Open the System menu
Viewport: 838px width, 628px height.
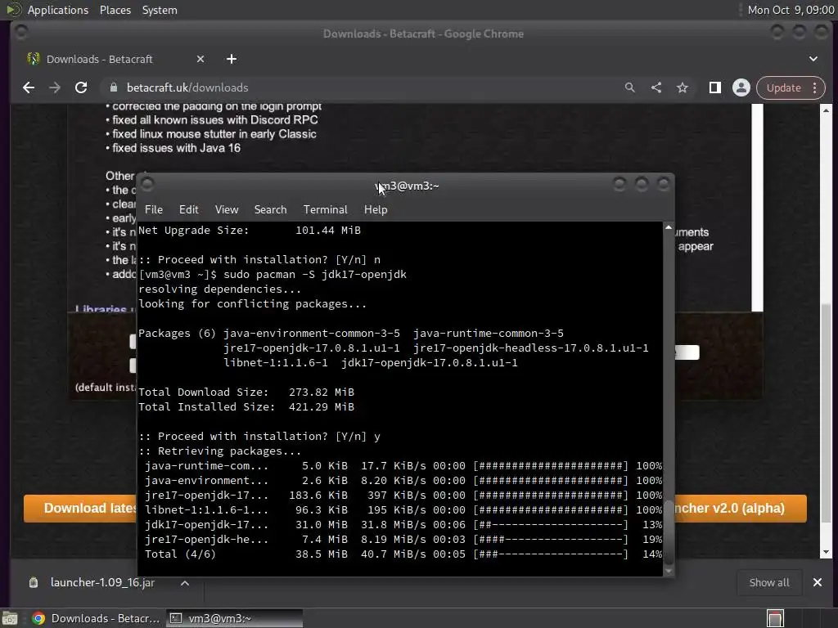(x=160, y=10)
